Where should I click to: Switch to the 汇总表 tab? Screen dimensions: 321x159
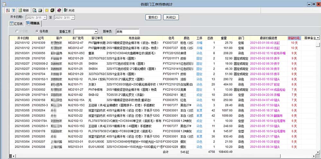point(16,24)
